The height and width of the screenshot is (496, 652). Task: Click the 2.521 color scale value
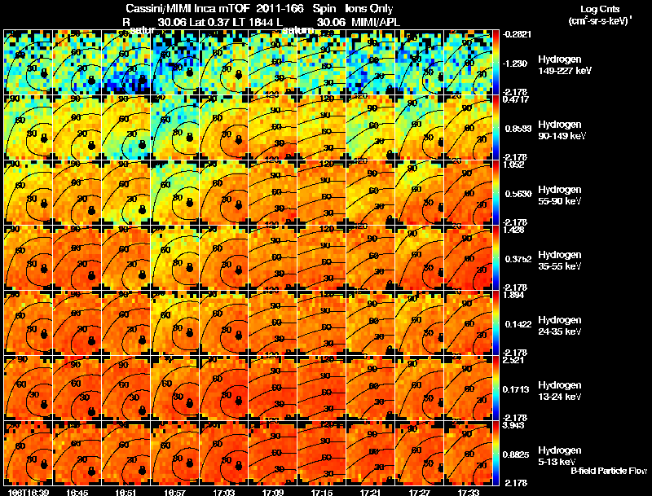513,360
